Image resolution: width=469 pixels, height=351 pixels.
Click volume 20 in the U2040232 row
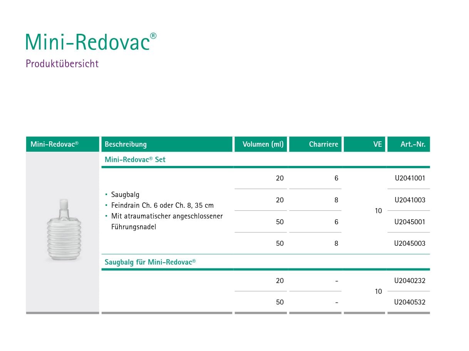[280, 281]
